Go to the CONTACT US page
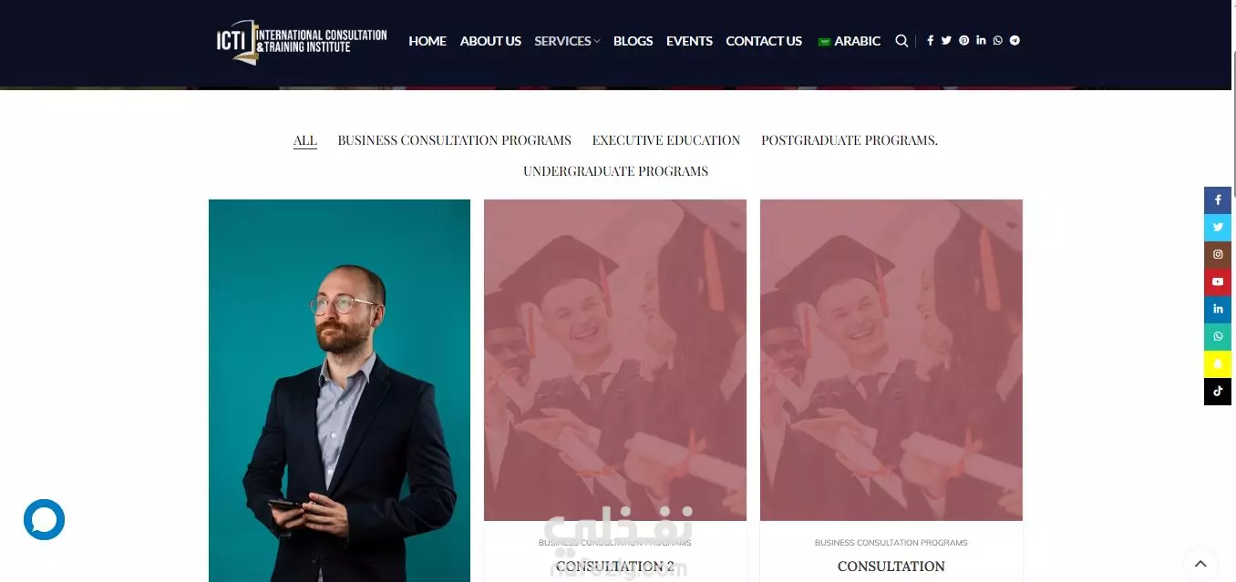Image resolution: width=1236 pixels, height=582 pixels. coord(764,41)
